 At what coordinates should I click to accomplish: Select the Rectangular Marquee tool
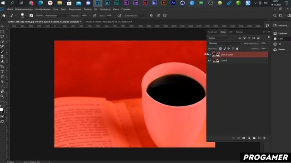point(2,32)
